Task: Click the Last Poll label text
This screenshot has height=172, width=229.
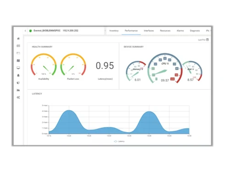Action: (202, 40)
